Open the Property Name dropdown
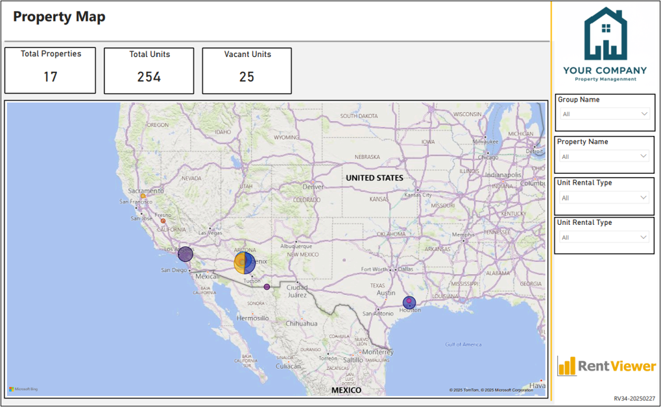Viewport: 661px width, 407px height. tap(604, 156)
